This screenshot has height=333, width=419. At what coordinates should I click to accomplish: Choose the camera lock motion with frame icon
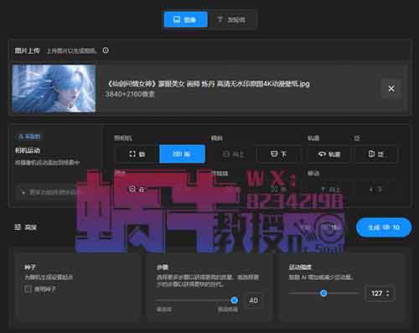coord(137,154)
